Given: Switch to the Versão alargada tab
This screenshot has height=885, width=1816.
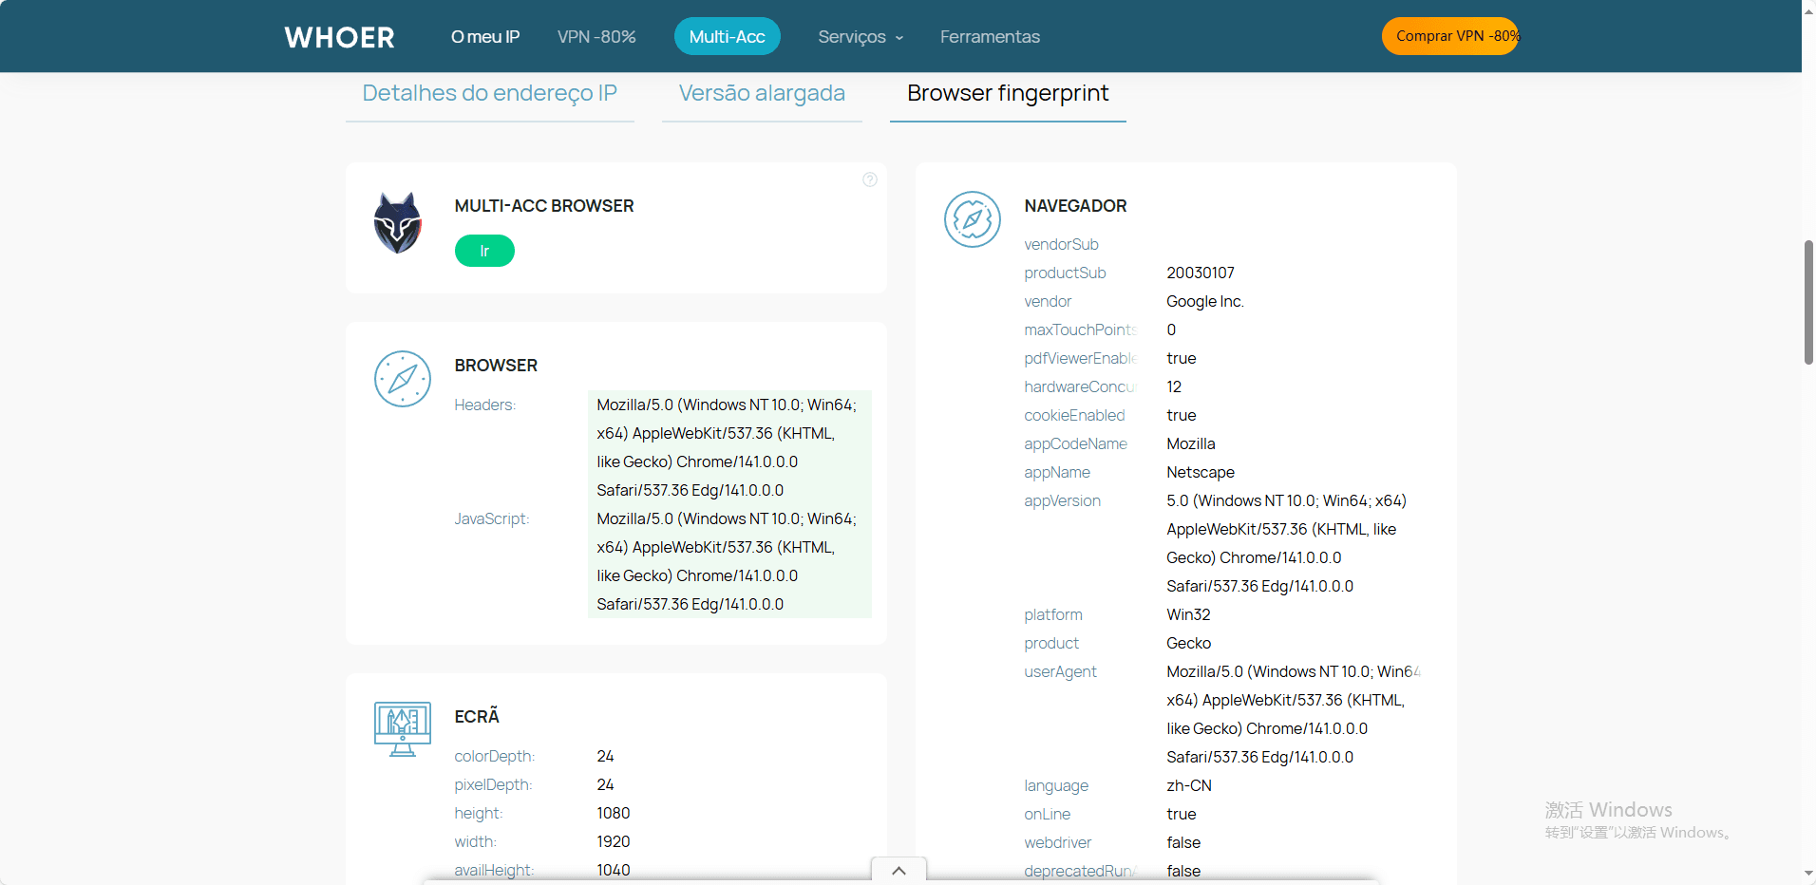Looking at the screenshot, I should click(762, 93).
